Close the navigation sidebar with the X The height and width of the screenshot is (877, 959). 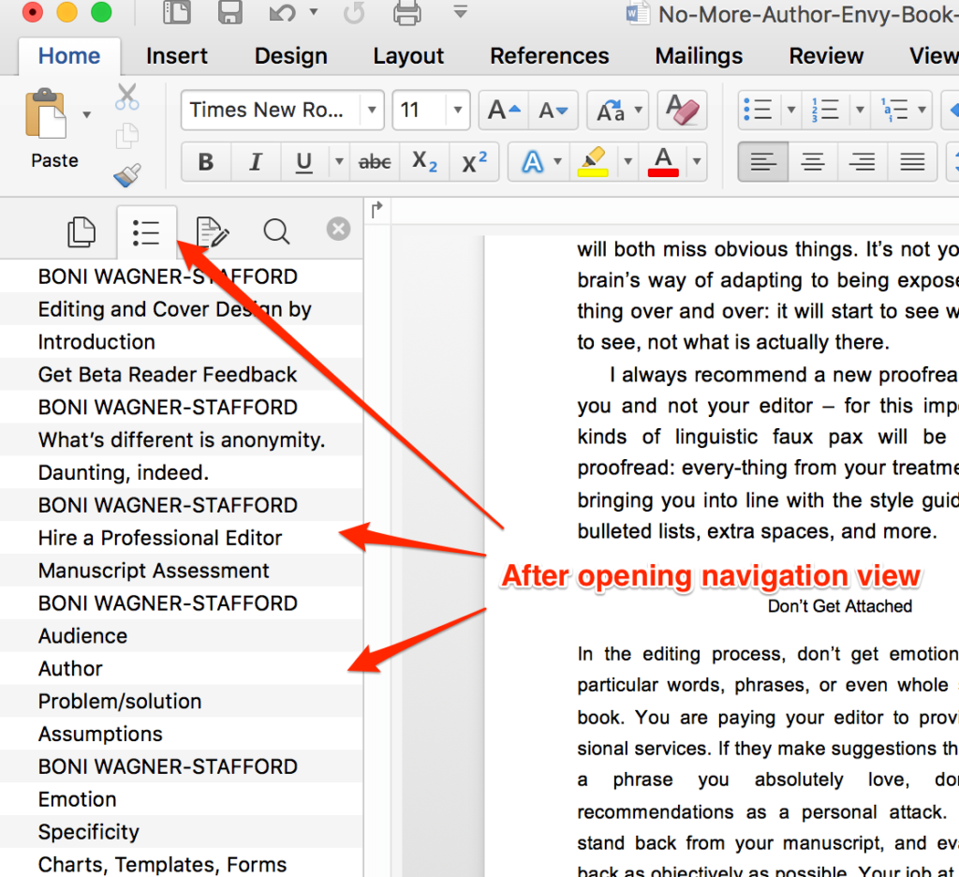click(338, 229)
